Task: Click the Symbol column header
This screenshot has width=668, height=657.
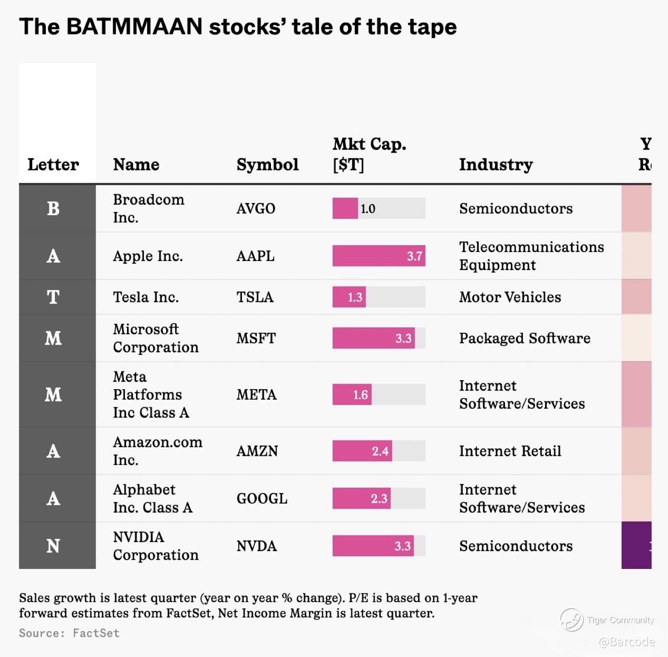Action: click(x=267, y=164)
